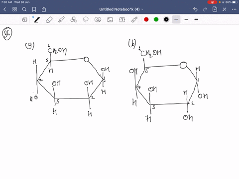Select the Shapes tool
The height and width of the screenshot is (179, 239).
tap(74, 20)
